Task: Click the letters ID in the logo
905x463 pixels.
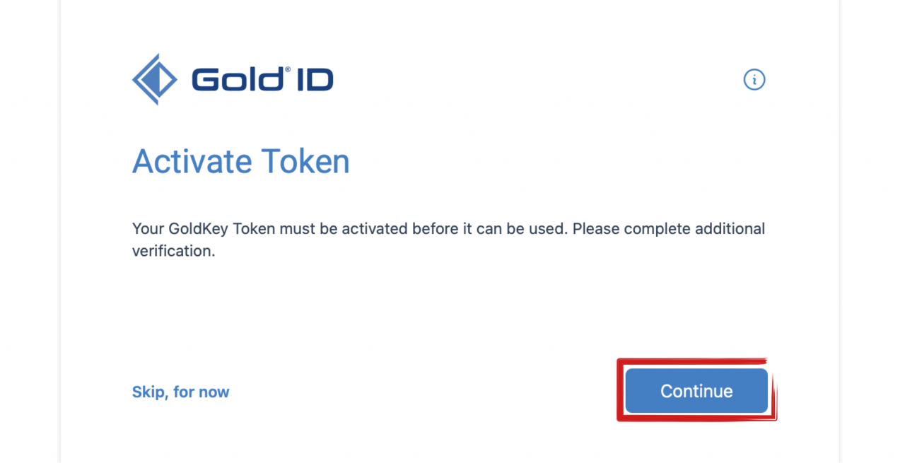Action: click(315, 80)
